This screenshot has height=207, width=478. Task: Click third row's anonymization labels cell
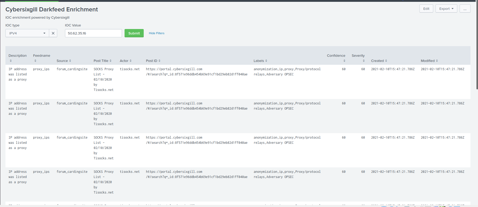287,140
